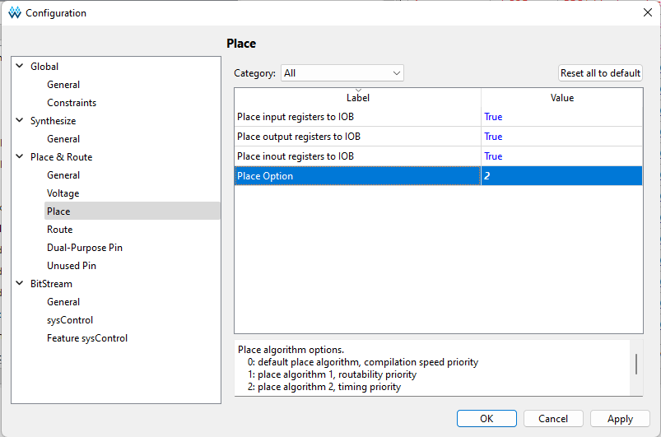Viewport: 661px width, 437px height.
Task: Open the sysControl settings page
Action: (x=69, y=320)
